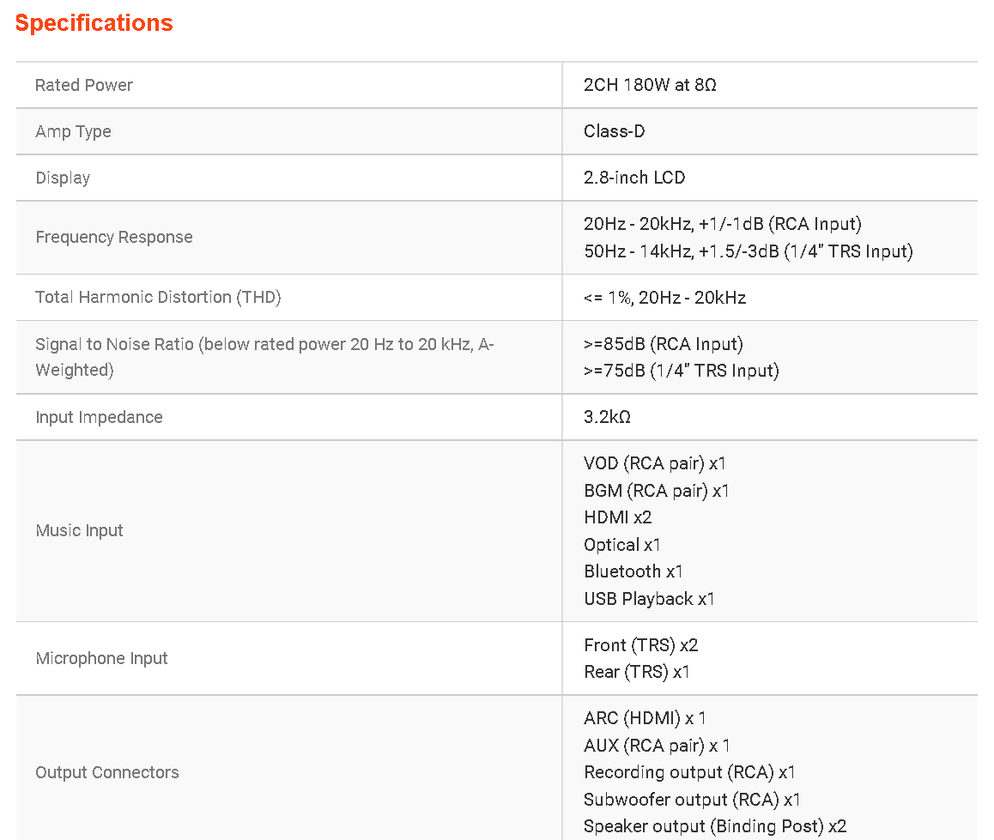Select the 2CH 180W at 8Ω value
The image size is (994, 840).
[x=650, y=85]
